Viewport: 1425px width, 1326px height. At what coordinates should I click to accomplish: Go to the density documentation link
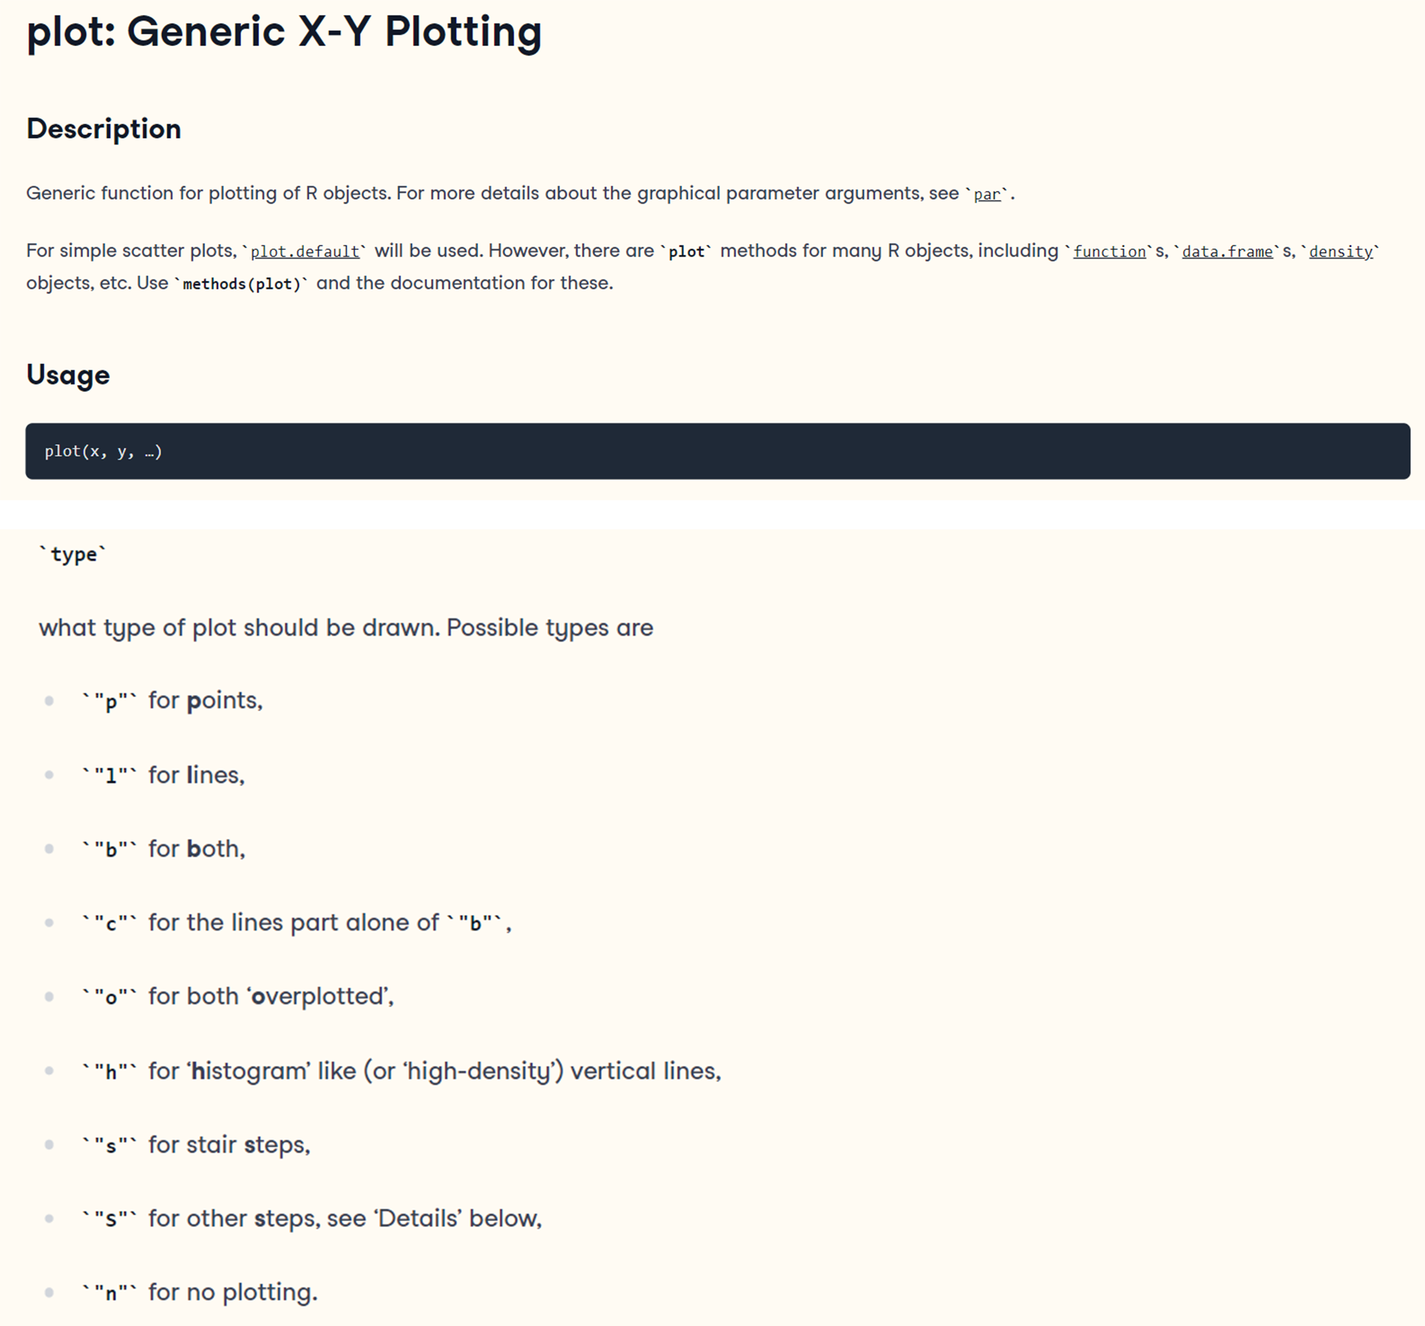(1340, 252)
